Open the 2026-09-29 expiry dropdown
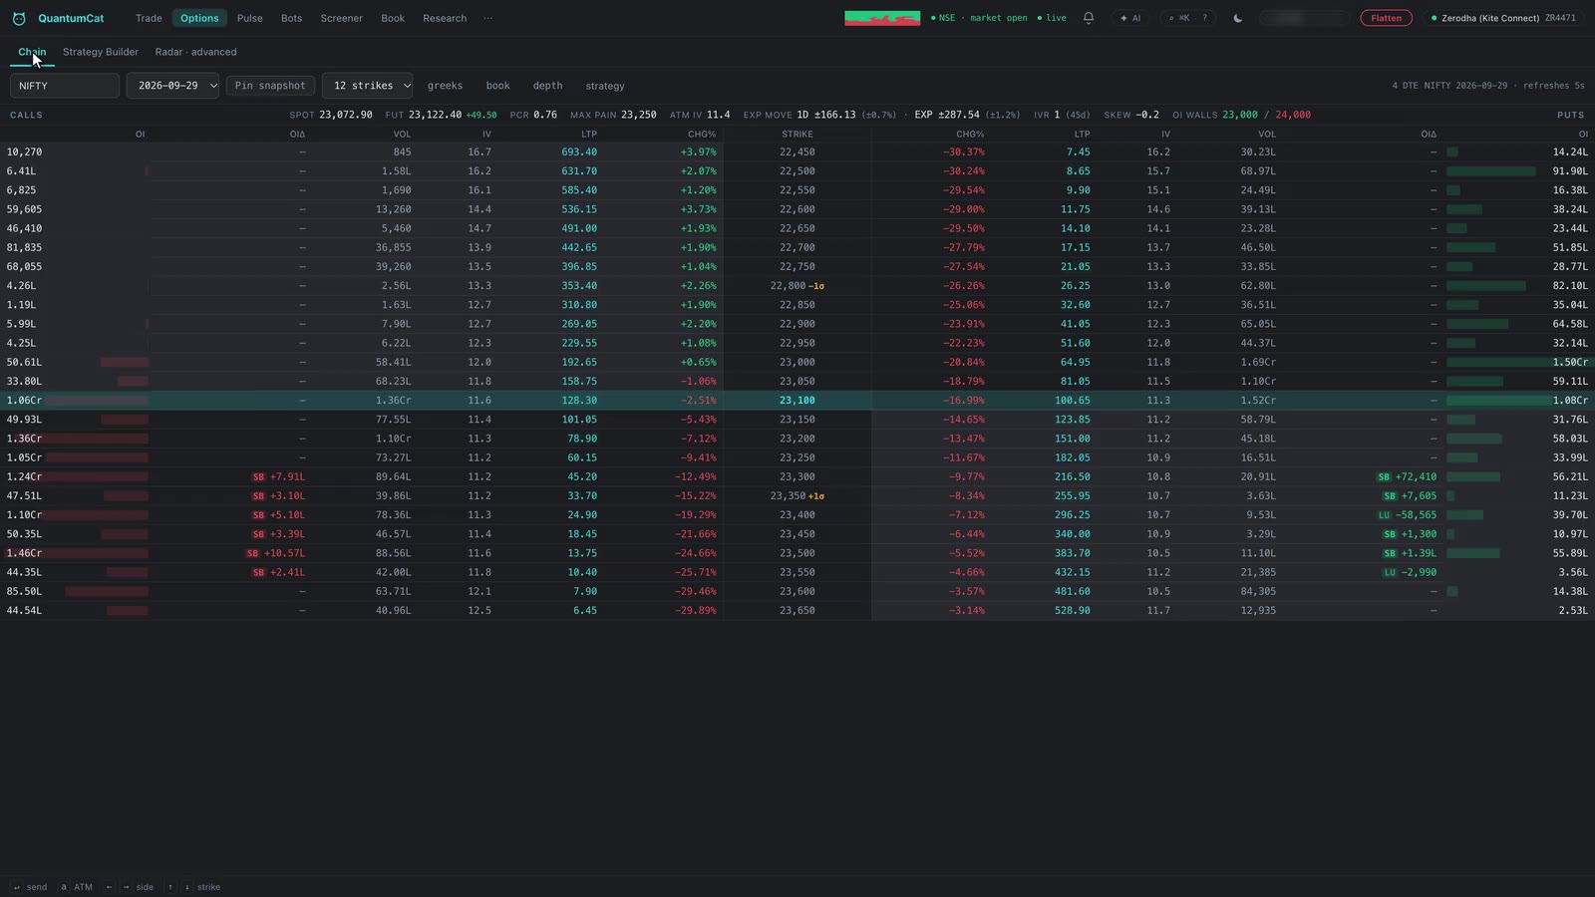Screen dimensions: 1595x897 point(172,86)
